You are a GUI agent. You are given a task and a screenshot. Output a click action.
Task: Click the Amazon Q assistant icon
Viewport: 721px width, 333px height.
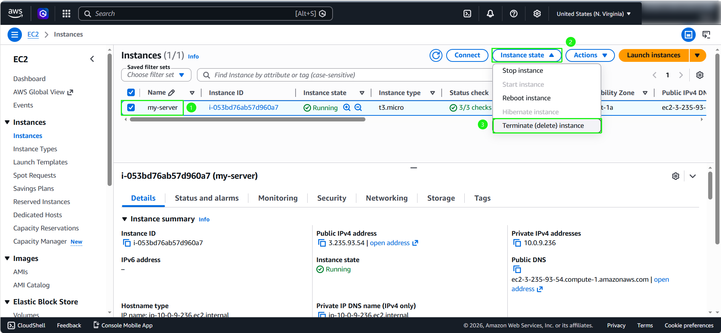click(x=43, y=14)
